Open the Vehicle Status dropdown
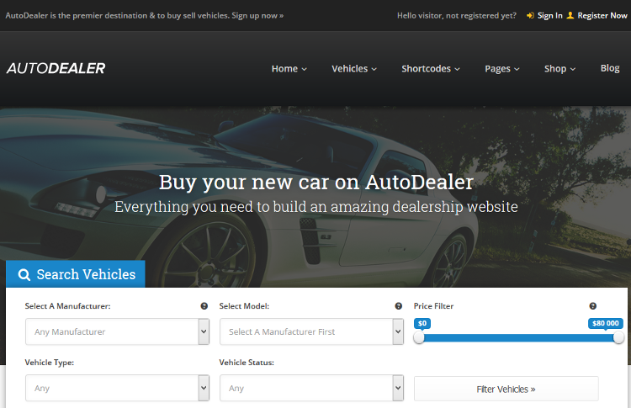The width and height of the screenshot is (631, 408). point(311,388)
